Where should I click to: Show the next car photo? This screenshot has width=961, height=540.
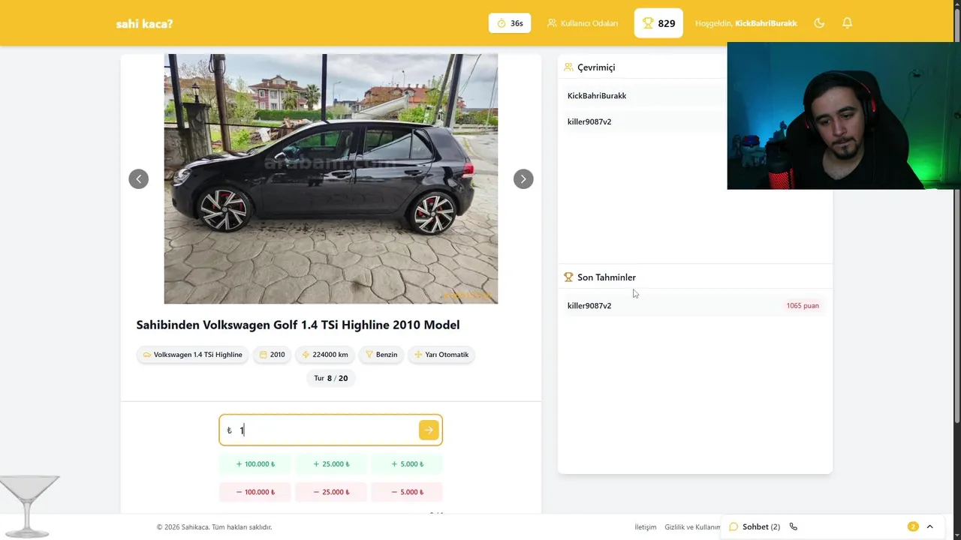(x=523, y=178)
